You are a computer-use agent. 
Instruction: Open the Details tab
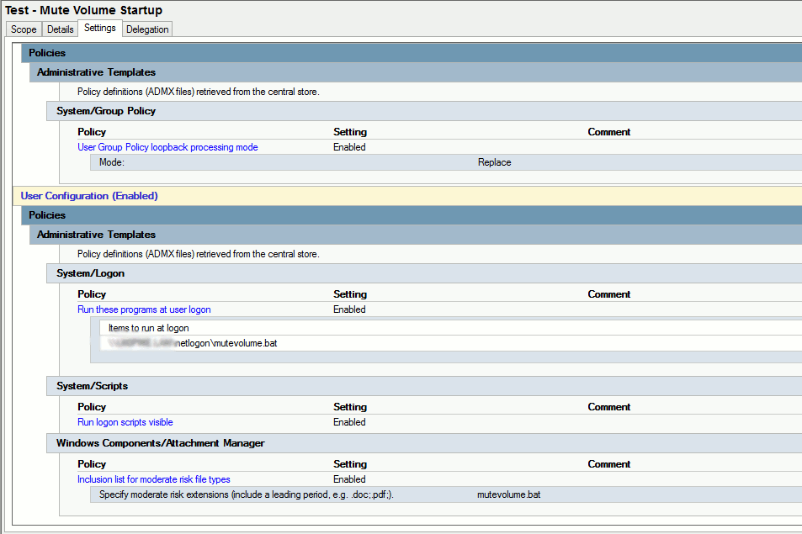[59, 29]
